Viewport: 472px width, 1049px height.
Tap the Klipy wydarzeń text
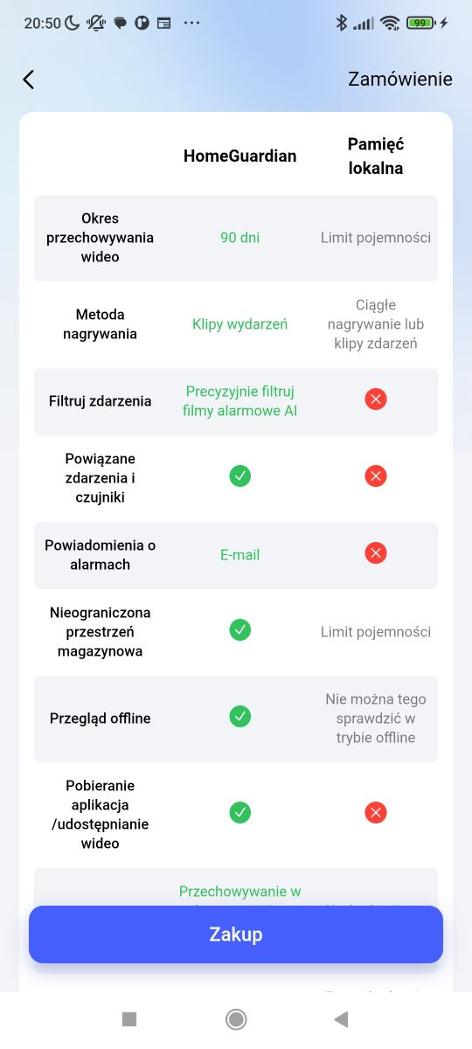(239, 324)
